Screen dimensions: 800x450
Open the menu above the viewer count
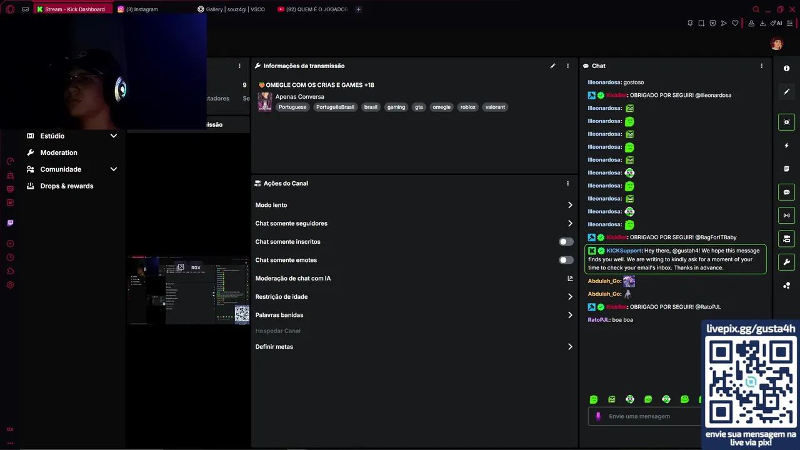[x=239, y=66]
